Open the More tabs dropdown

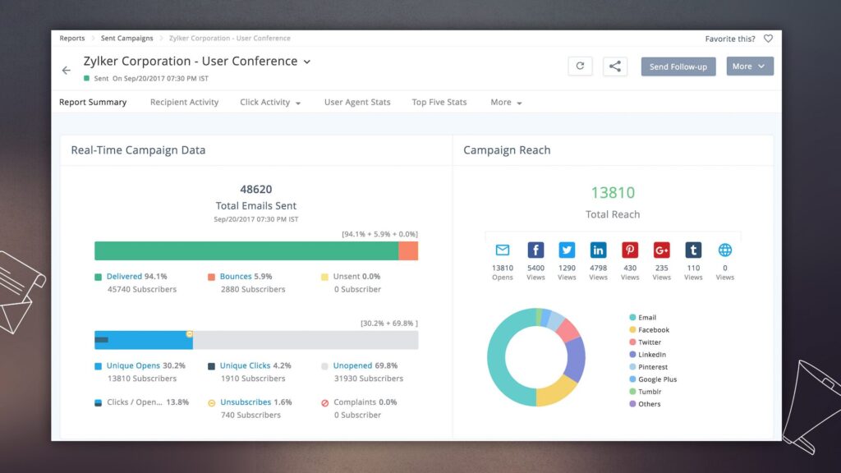505,102
